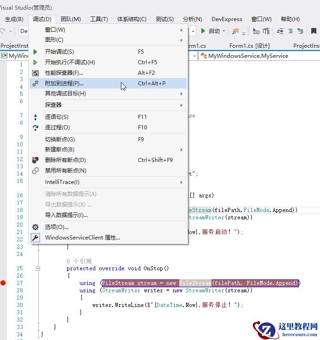
Task: Click the red breakpoint dot on line 27
Action: click(x=3, y=283)
